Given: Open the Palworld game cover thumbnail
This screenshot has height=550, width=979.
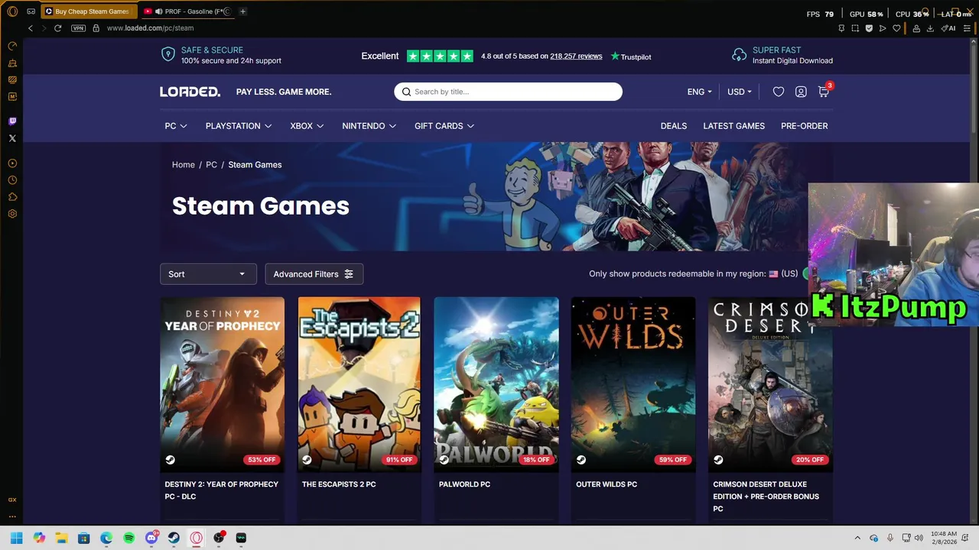Looking at the screenshot, I should pyautogui.click(x=496, y=384).
